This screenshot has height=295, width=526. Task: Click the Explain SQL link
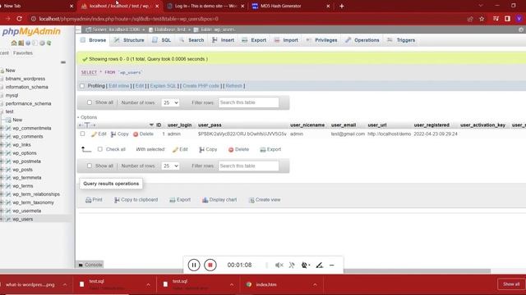tap(163, 86)
